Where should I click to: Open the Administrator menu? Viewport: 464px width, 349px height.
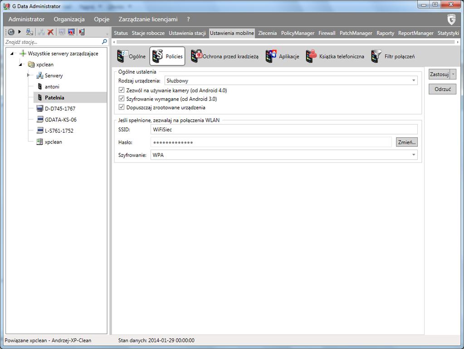point(26,19)
